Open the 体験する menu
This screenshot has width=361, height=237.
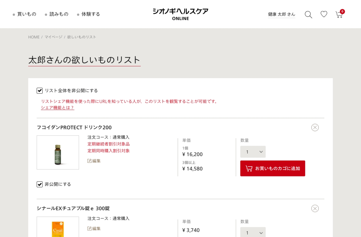[91, 14]
